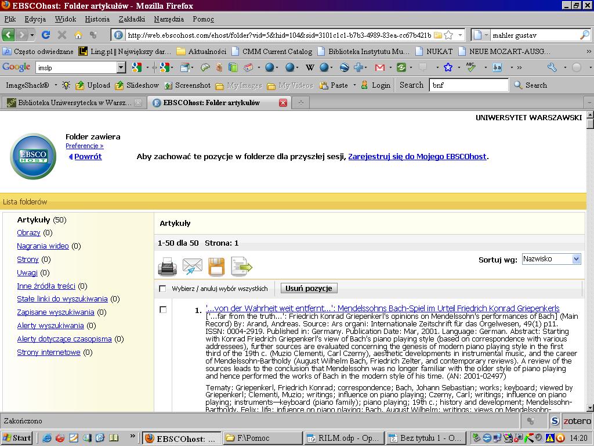
Task: Open the Back/Forward history dropdown arrow
Action: pyautogui.click(x=32, y=35)
